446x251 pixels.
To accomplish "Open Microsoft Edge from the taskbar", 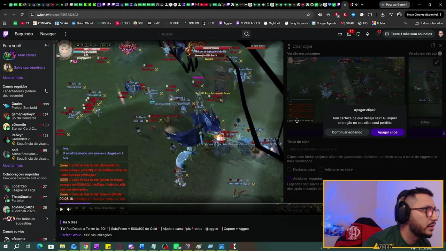I will pyautogui.click(x=40, y=246).
